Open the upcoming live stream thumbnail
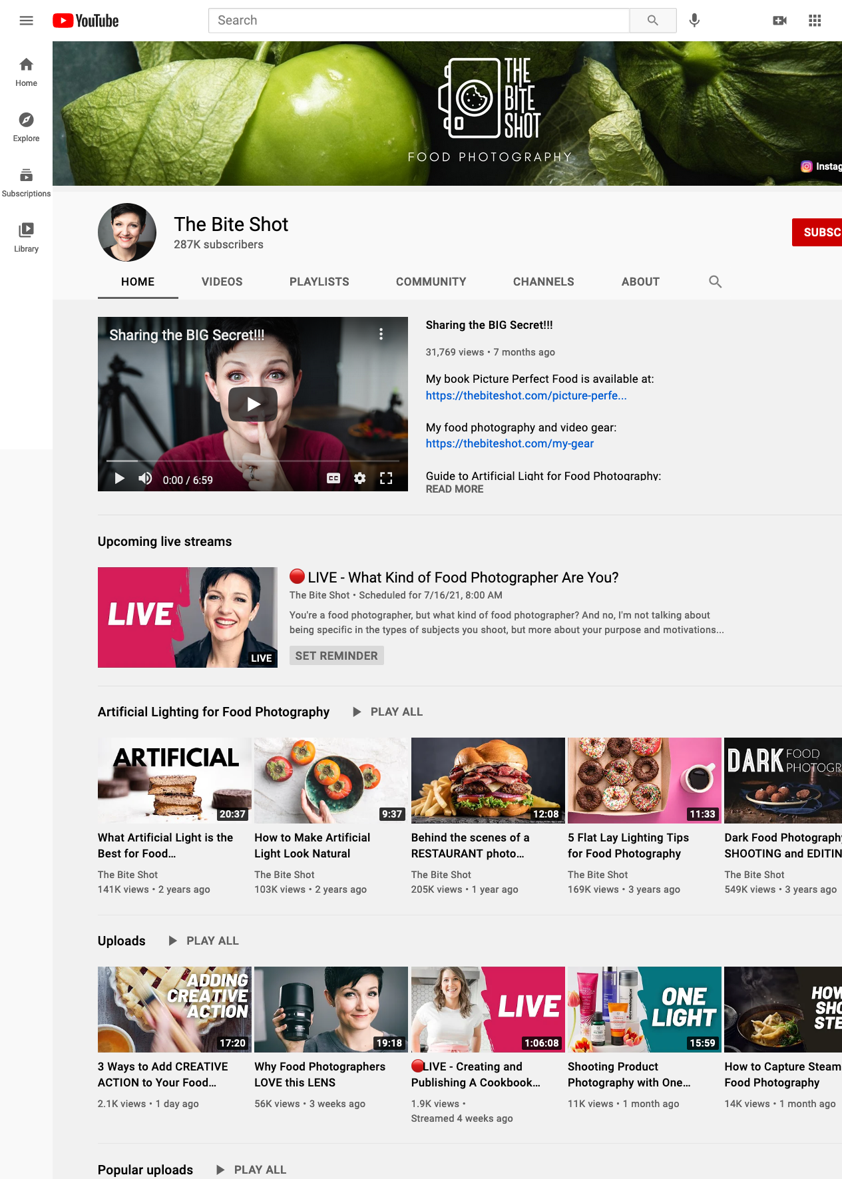The width and height of the screenshot is (842, 1179). point(188,617)
